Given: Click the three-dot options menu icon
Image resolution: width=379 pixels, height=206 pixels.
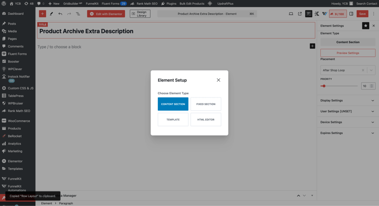Looking at the screenshot, I should click(374, 14).
